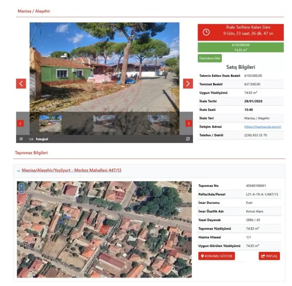Move thumbnail strip backward with small left arrow
Viewport: 292px width, 286px height.
20,123
